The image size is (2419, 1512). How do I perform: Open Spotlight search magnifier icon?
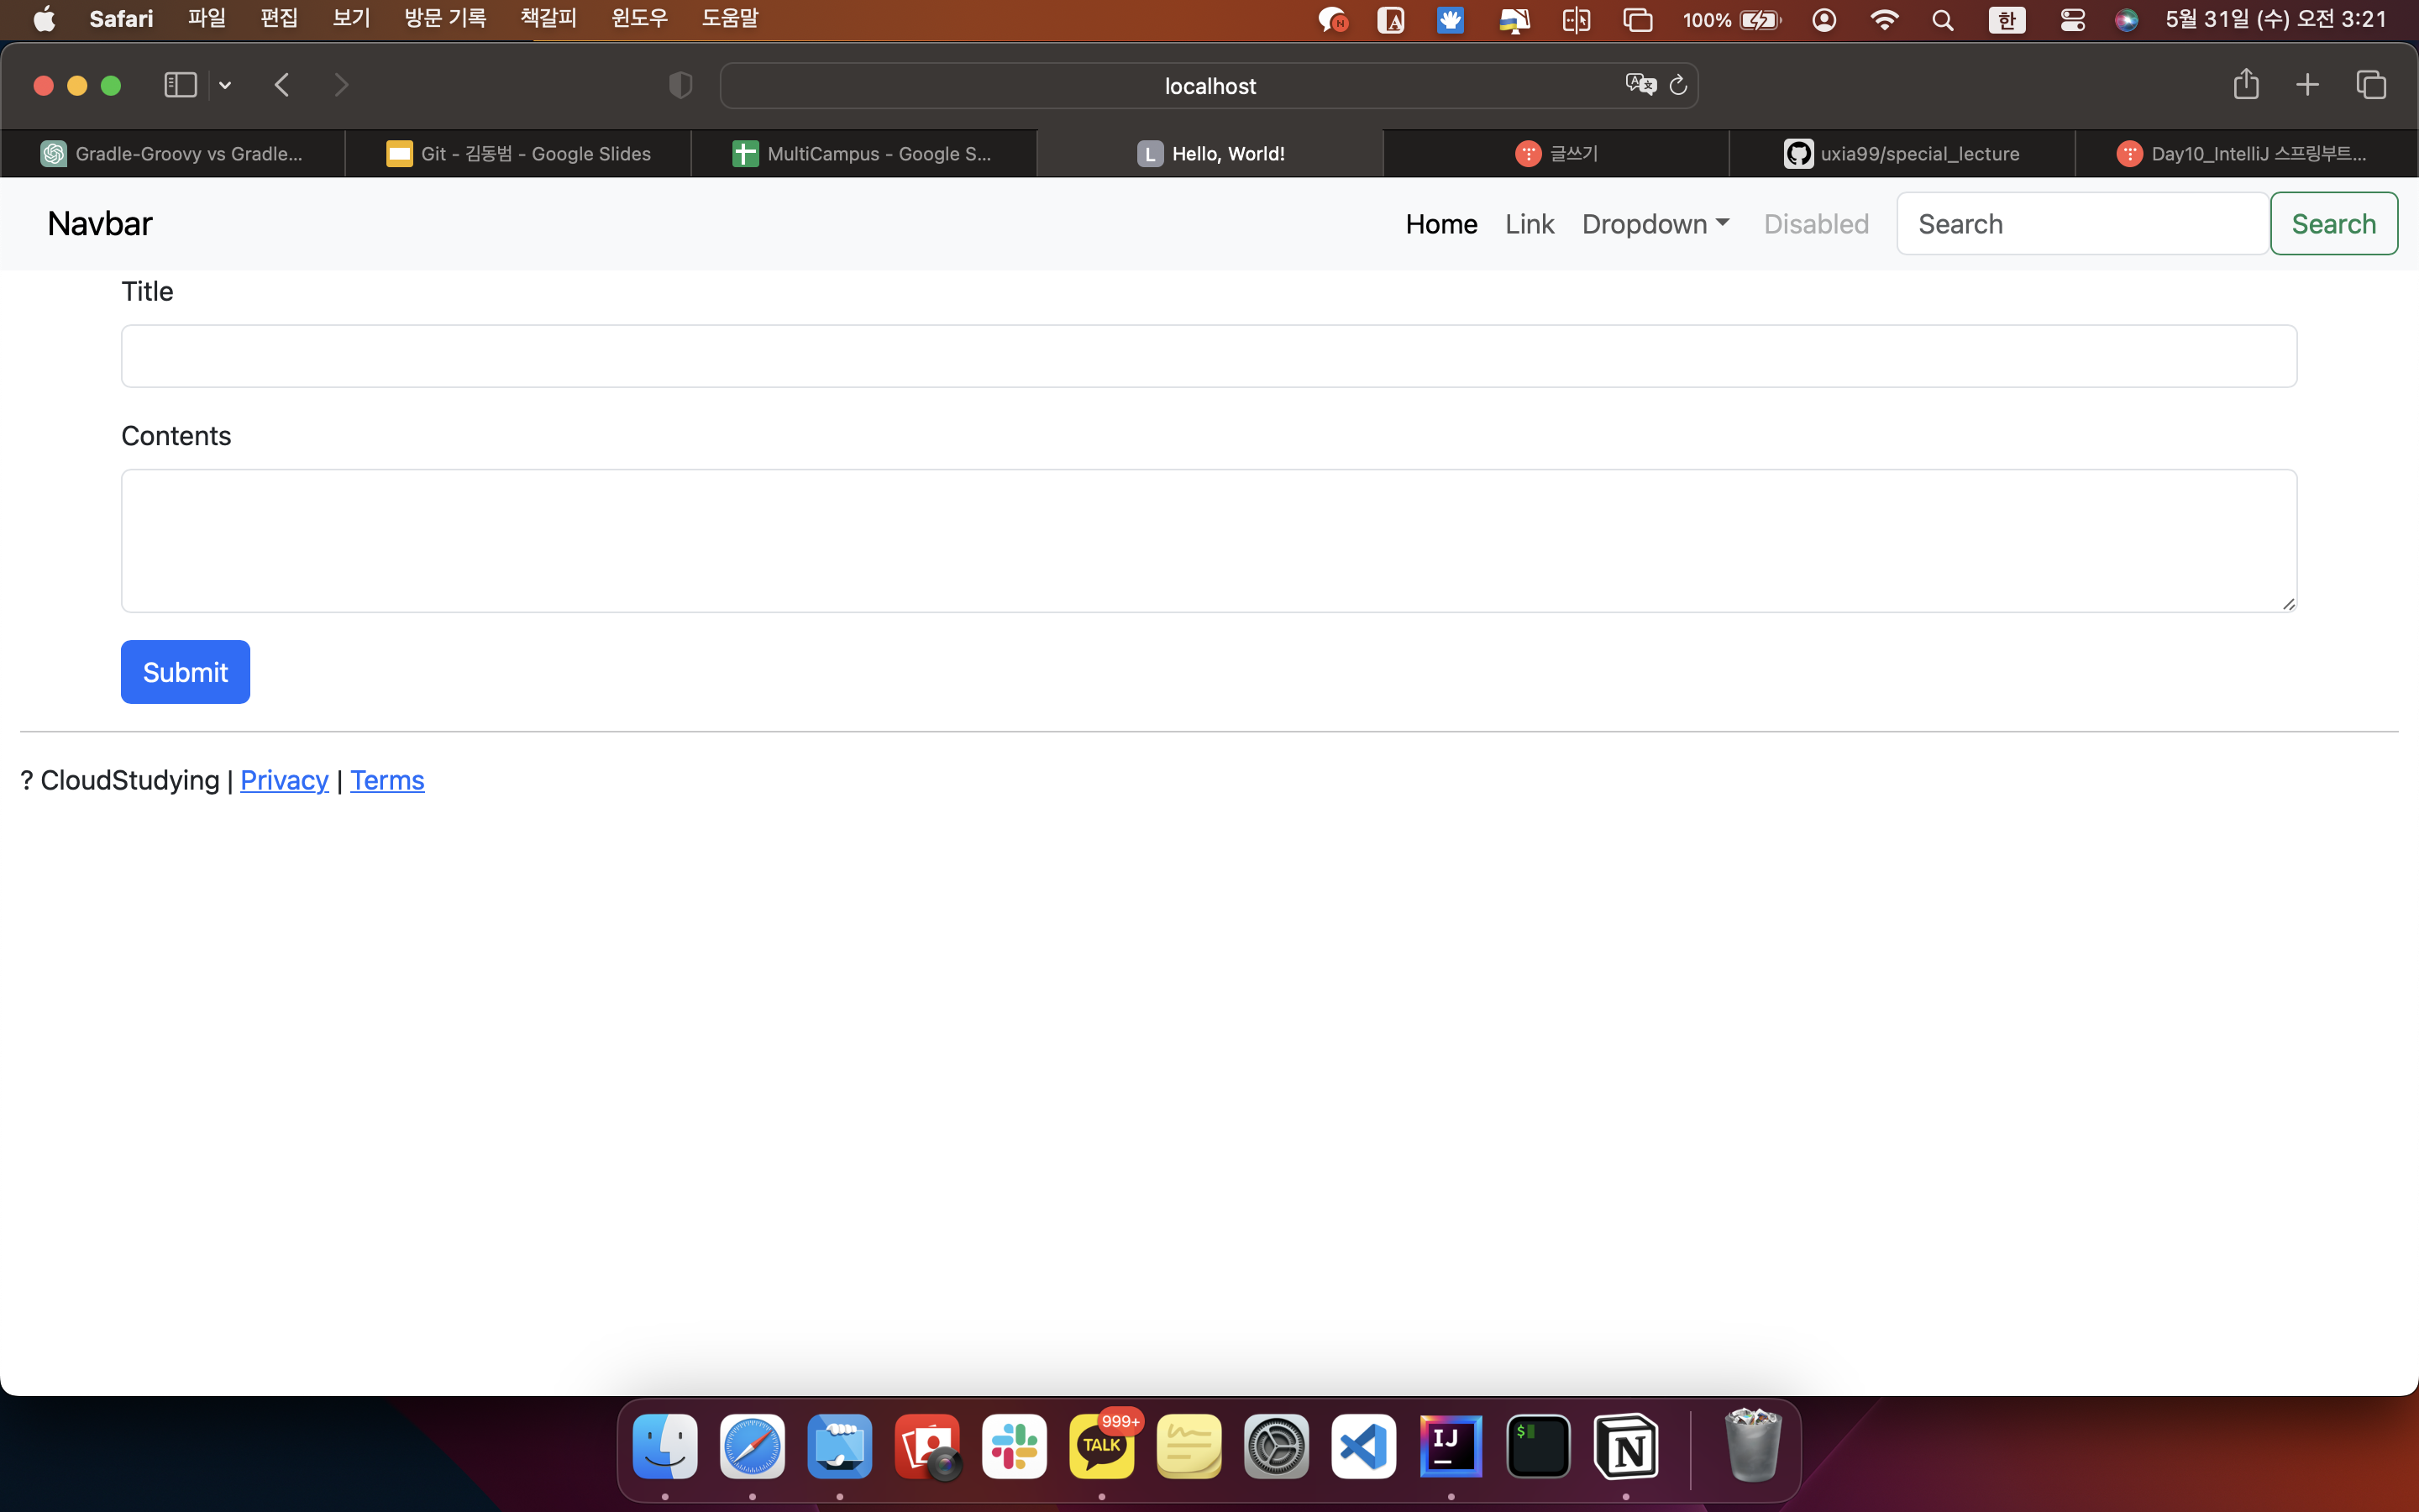(x=1942, y=20)
